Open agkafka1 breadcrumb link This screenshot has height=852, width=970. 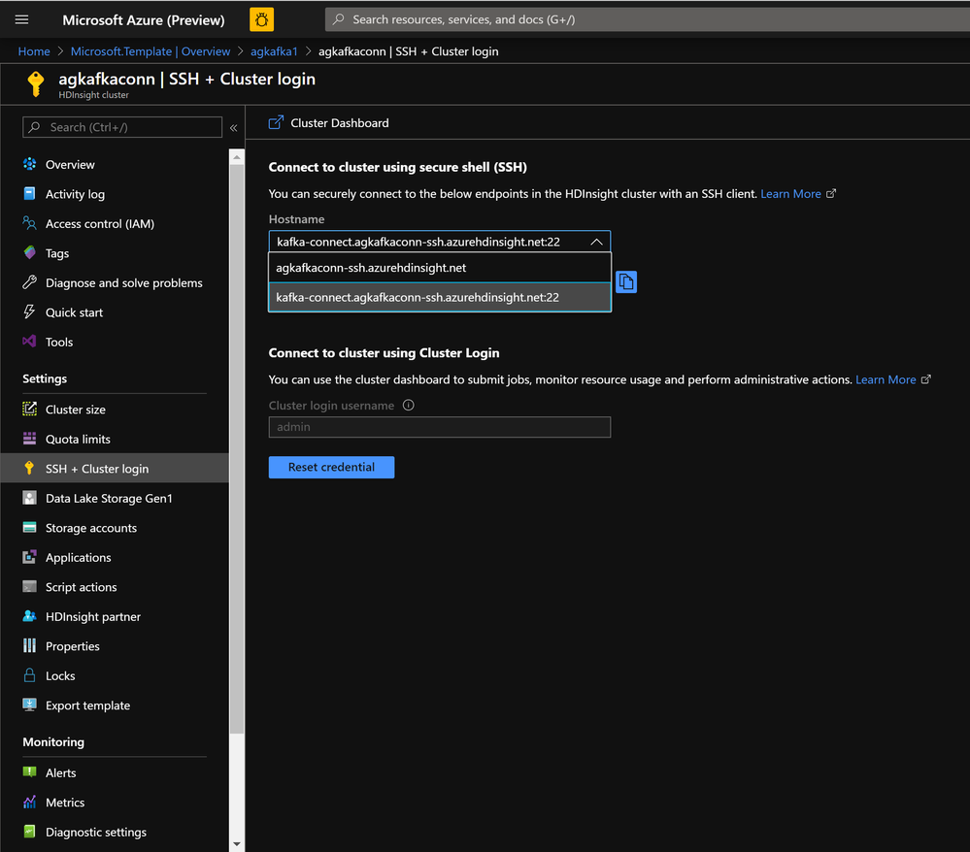point(274,51)
